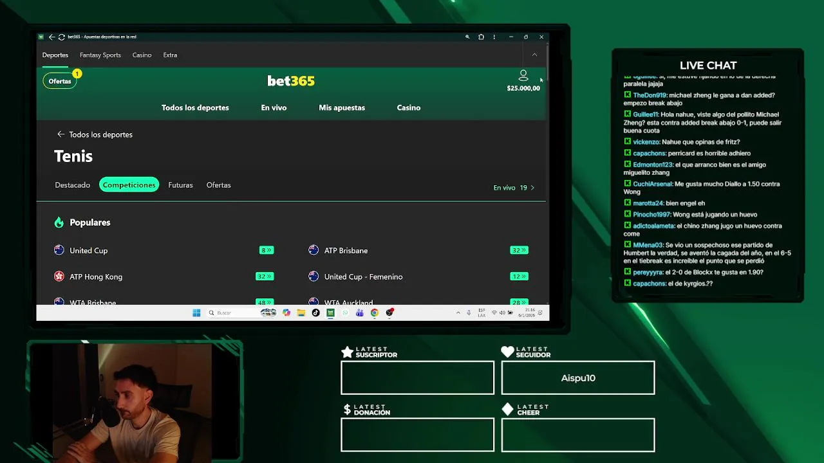Select the Destacado tab
This screenshot has width=824, height=463.
point(73,185)
